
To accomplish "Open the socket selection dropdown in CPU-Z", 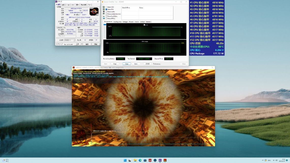I will (70, 40).
